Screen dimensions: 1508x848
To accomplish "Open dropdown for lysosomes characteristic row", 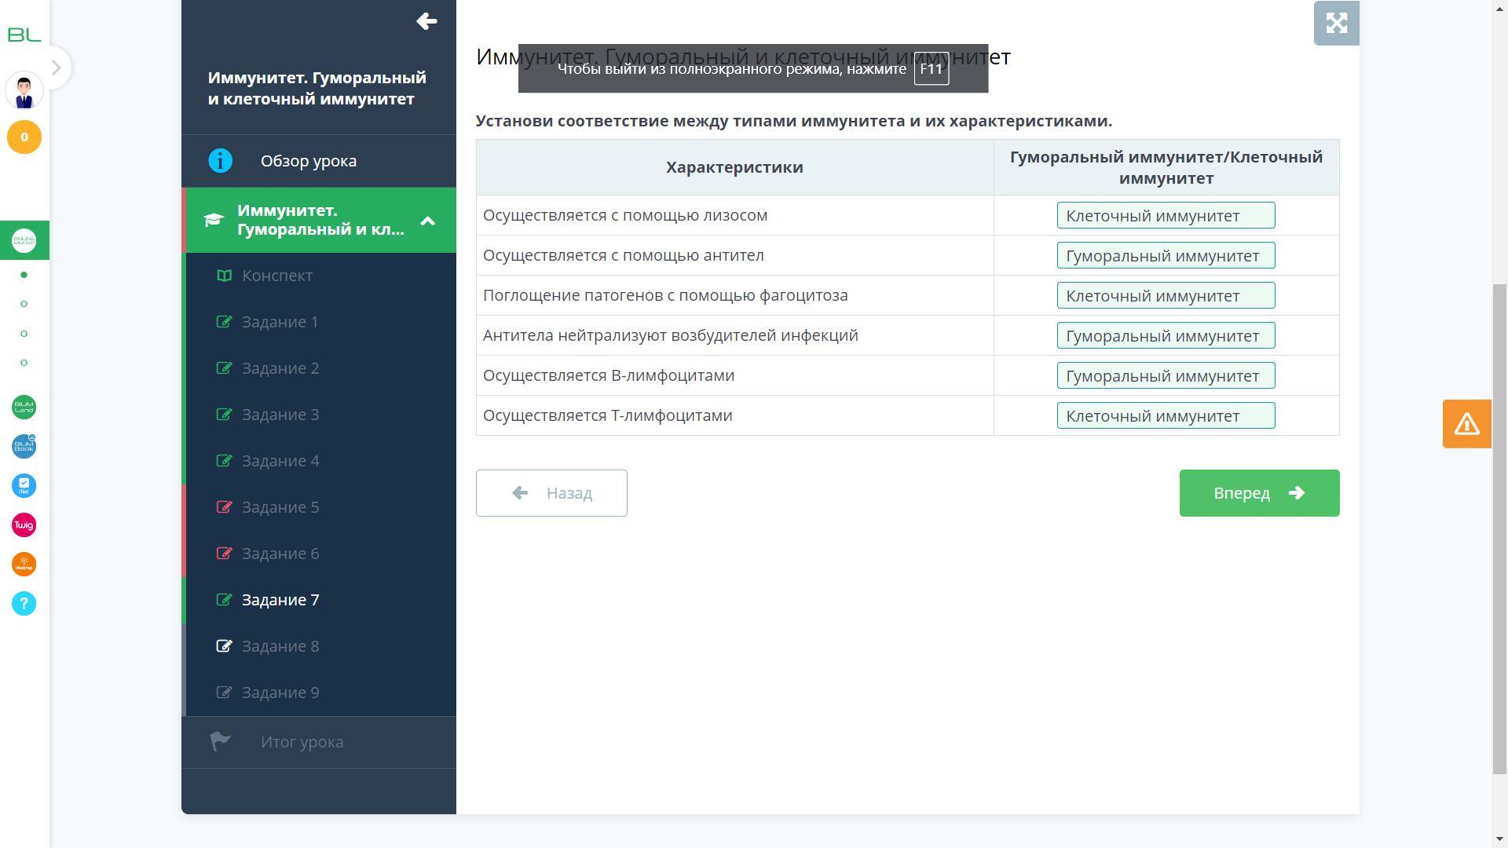I will pyautogui.click(x=1165, y=216).
